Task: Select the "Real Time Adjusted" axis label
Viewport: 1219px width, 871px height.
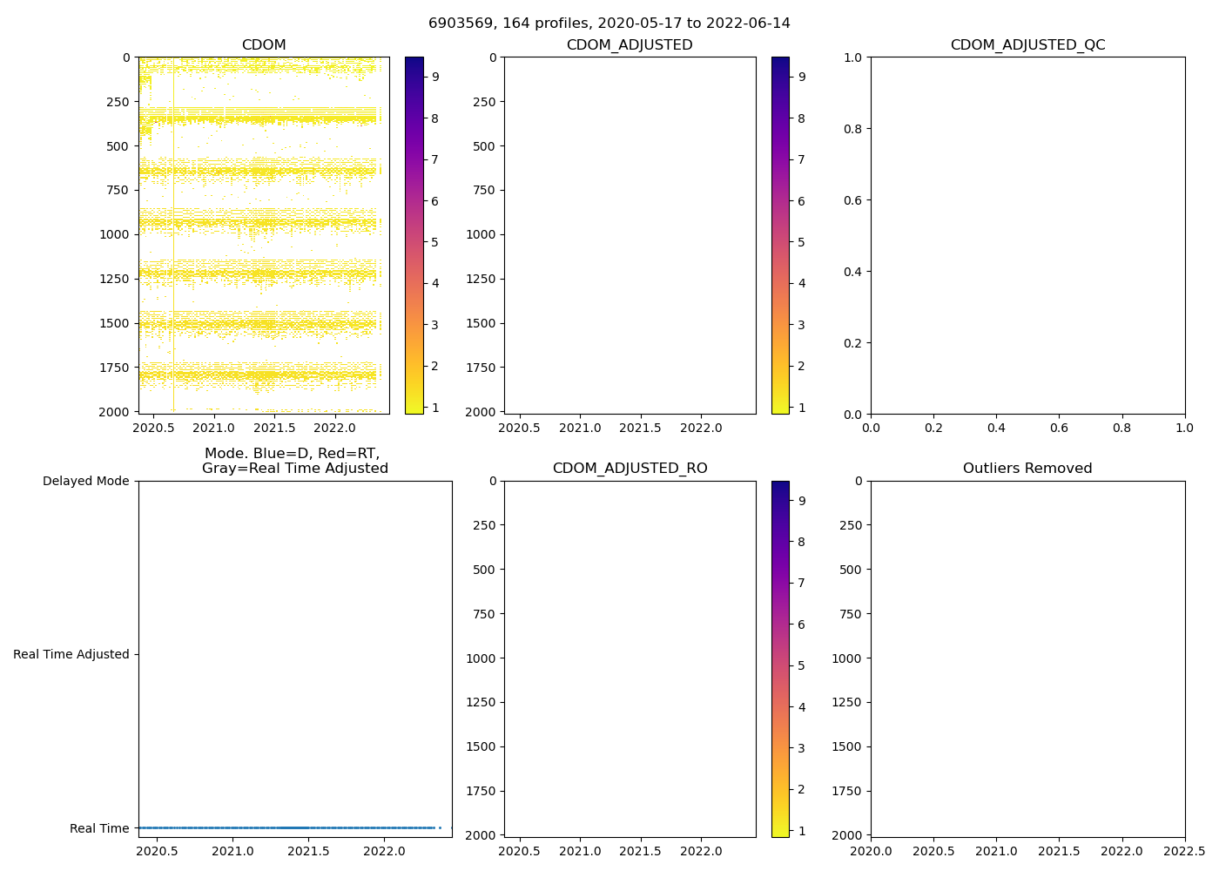Action: 71,654
